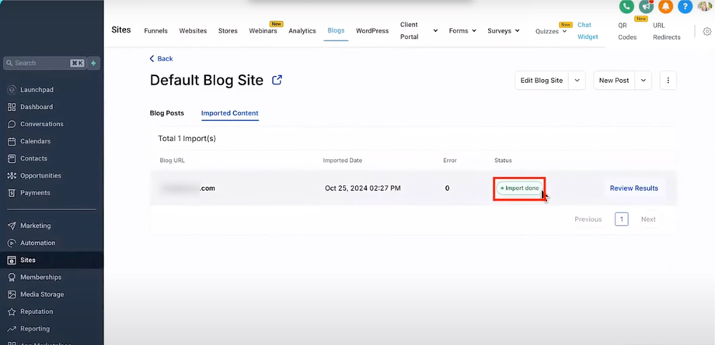The width and height of the screenshot is (715, 345).
Task: Expand the Edit Blog Site dropdown arrow
Action: coord(577,80)
